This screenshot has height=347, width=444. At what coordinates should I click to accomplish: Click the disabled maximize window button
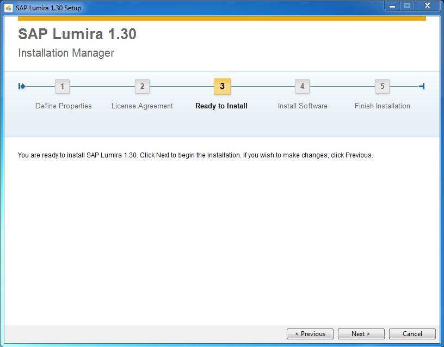tap(407, 6)
